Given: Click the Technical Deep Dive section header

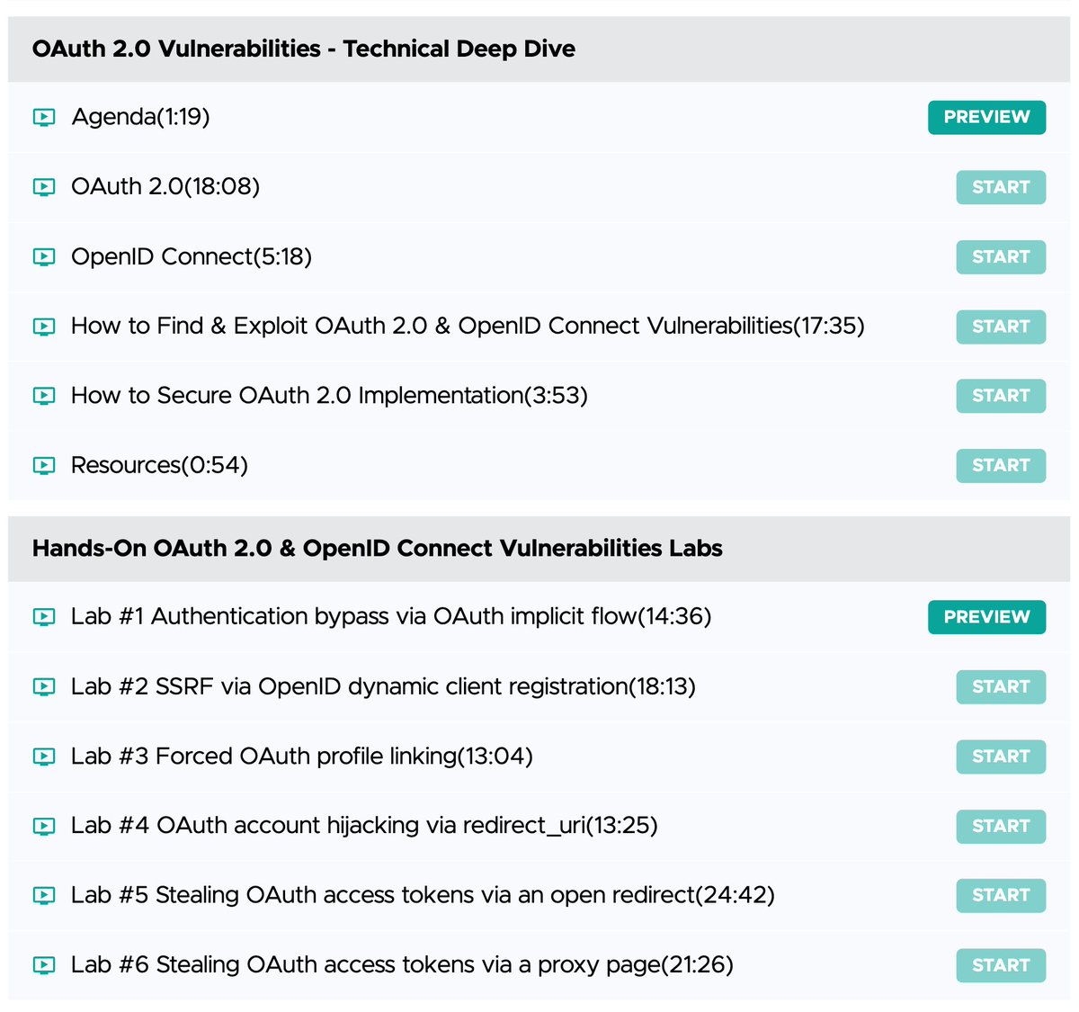Looking at the screenshot, I should tap(303, 49).
